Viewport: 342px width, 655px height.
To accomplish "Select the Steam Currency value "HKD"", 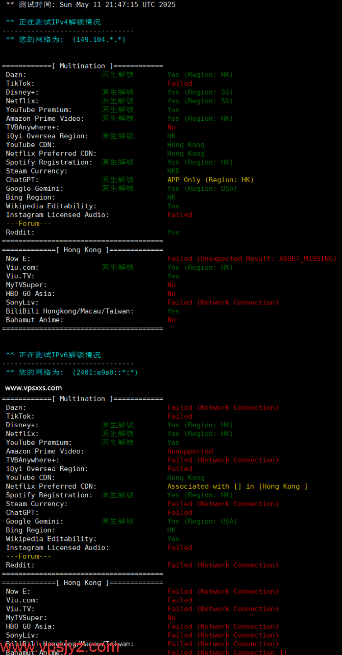I will [174, 171].
